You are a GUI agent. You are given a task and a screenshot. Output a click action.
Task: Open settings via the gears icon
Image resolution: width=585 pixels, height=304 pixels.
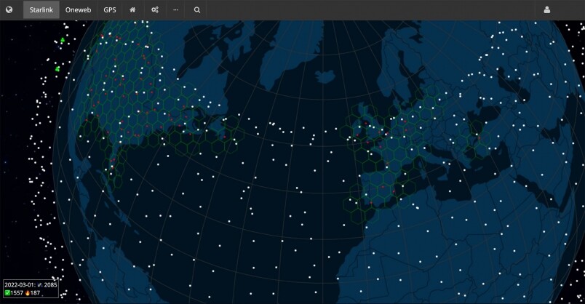click(x=155, y=9)
